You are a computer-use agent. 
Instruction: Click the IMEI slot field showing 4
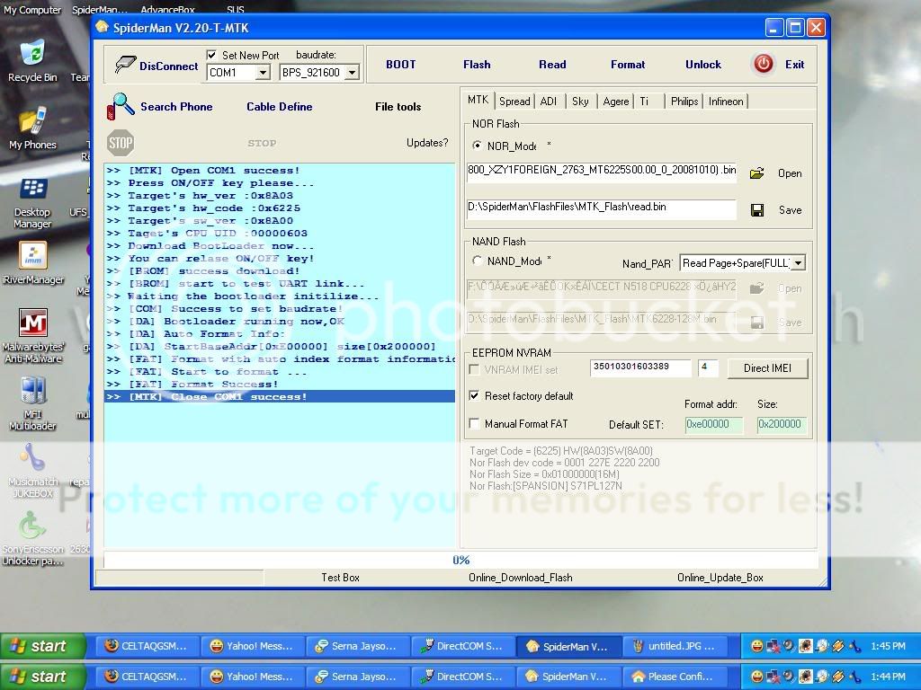[x=711, y=367]
